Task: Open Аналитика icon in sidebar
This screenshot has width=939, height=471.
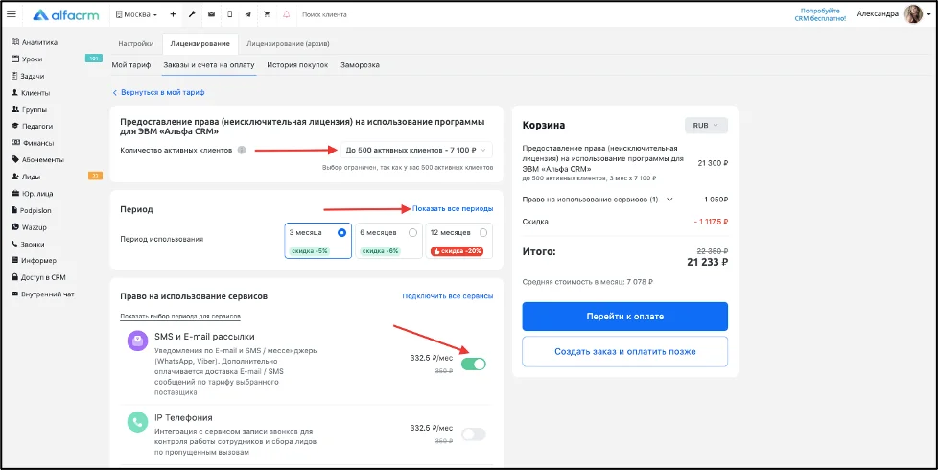Action: click(x=15, y=42)
